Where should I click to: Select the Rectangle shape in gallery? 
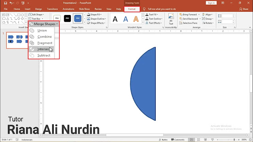[19, 15]
